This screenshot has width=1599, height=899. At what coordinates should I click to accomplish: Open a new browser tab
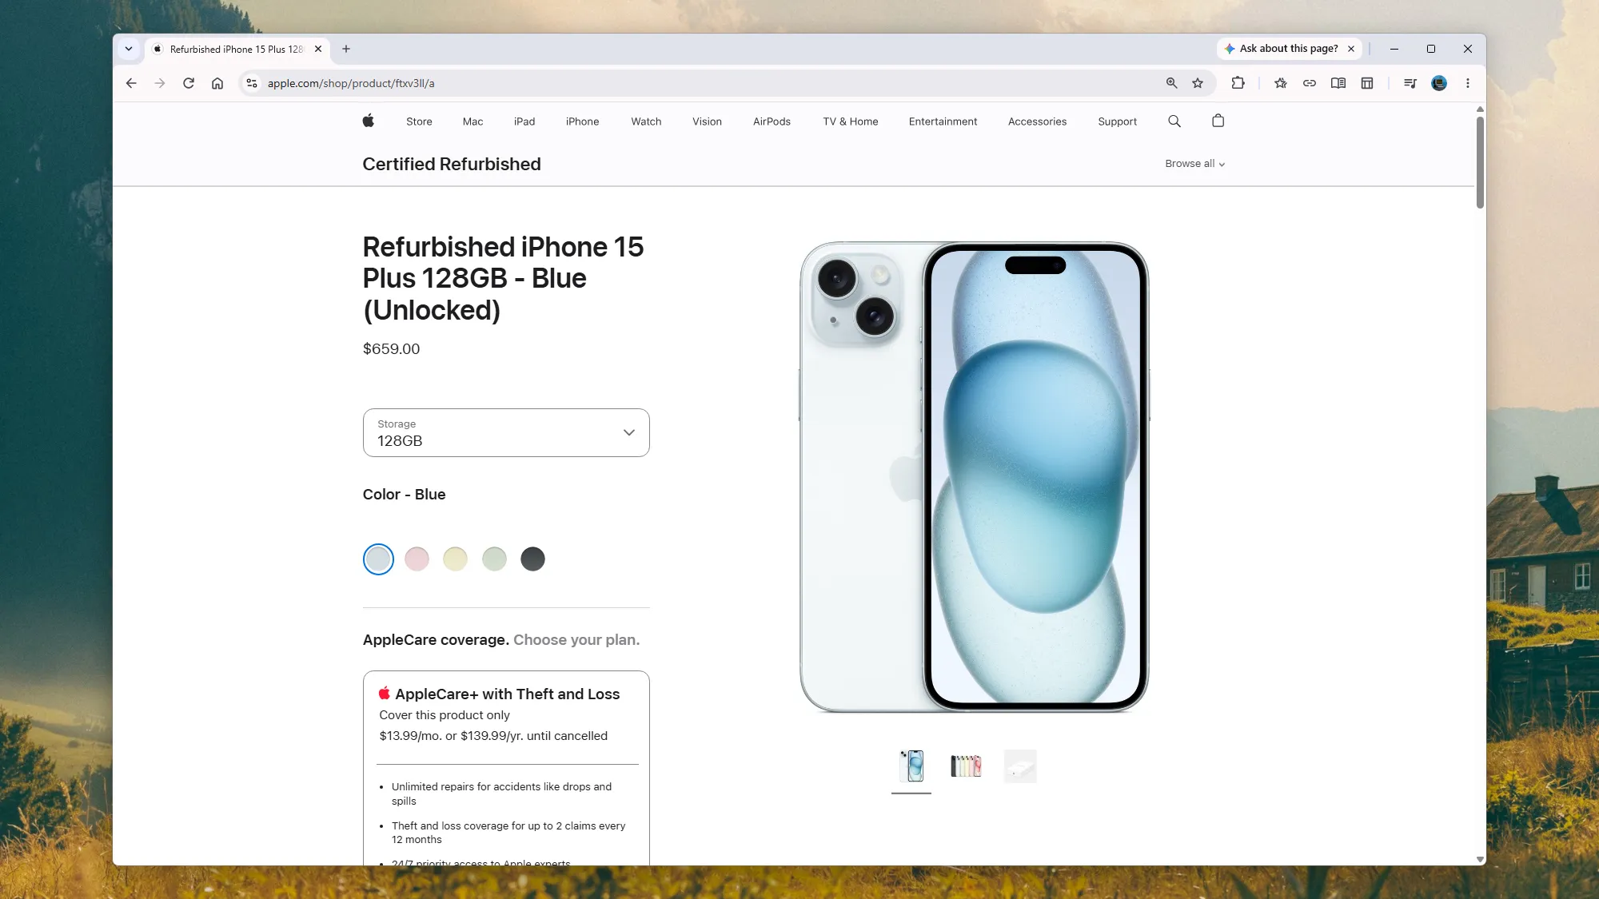pos(346,49)
